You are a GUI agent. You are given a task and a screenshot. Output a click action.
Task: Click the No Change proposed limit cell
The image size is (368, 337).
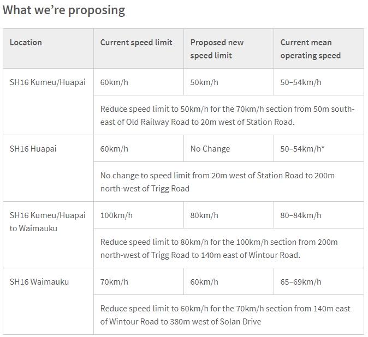tap(210, 149)
